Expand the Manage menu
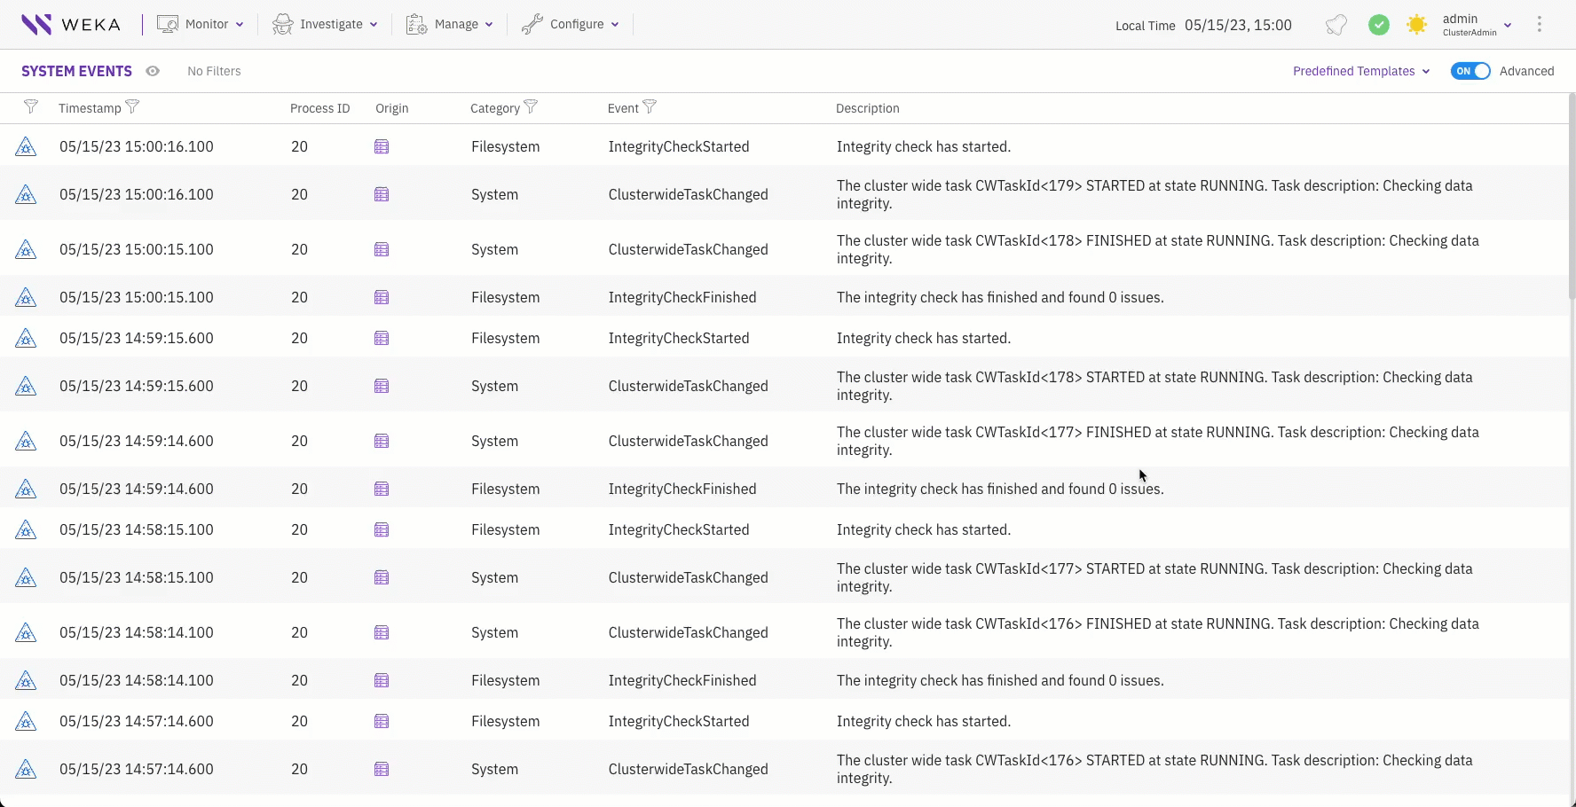The height and width of the screenshot is (807, 1576). (x=449, y=25)
